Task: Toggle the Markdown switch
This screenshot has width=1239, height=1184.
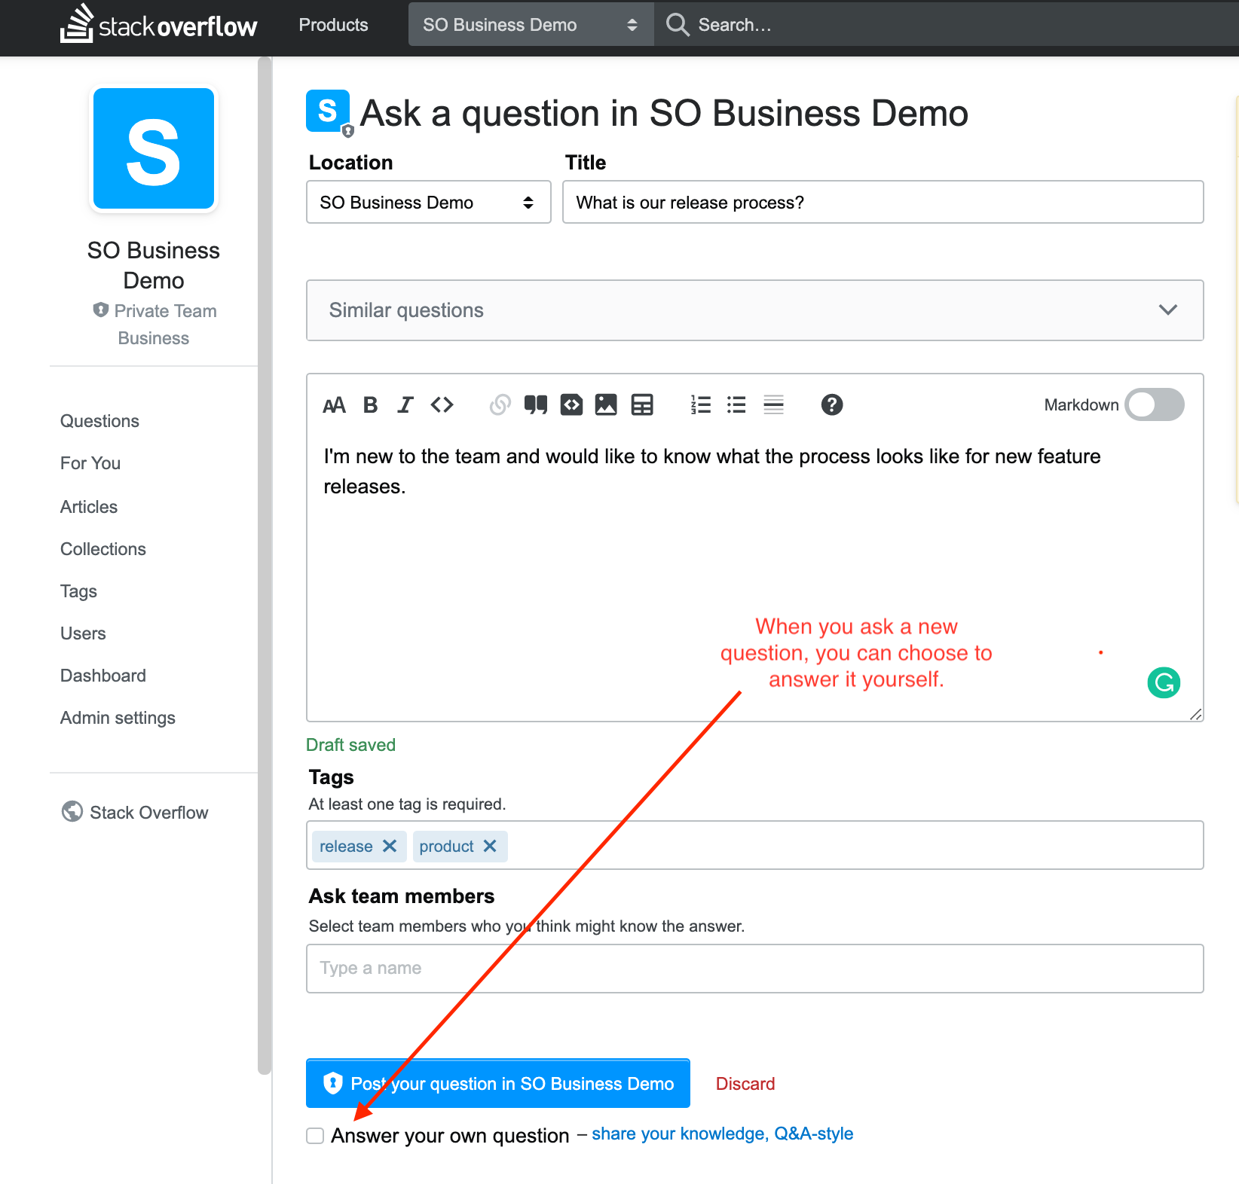Action: (1155, 404)
